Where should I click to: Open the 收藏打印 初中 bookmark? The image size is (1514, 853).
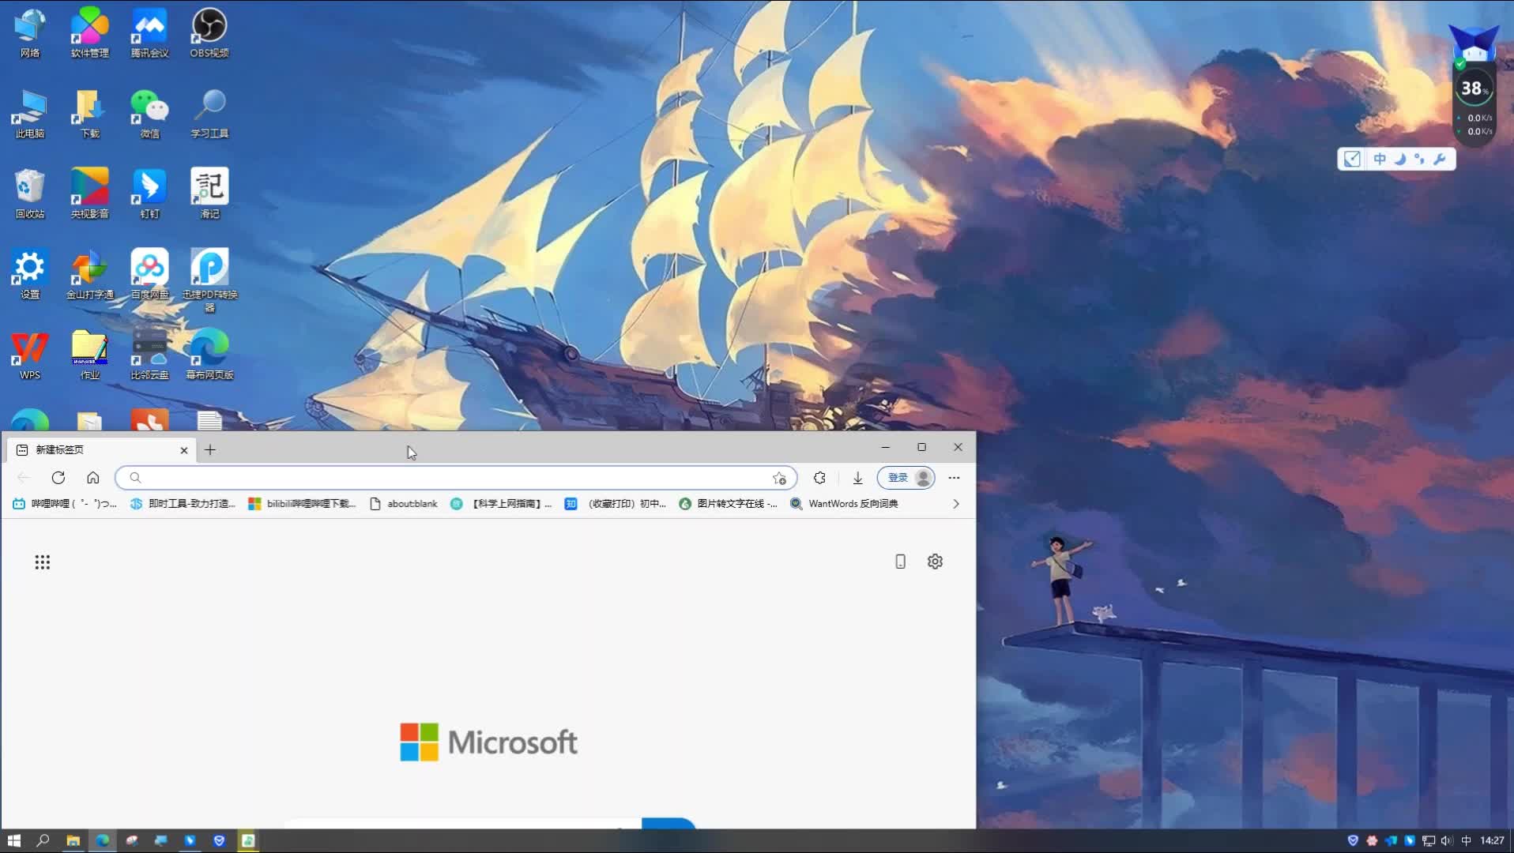[616, 504]
